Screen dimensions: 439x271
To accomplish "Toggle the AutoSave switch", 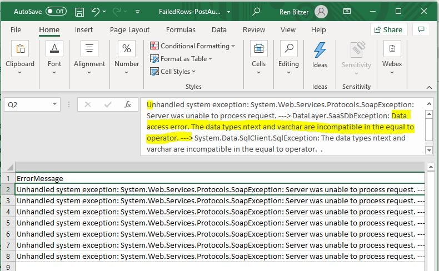I will (56, 11).
